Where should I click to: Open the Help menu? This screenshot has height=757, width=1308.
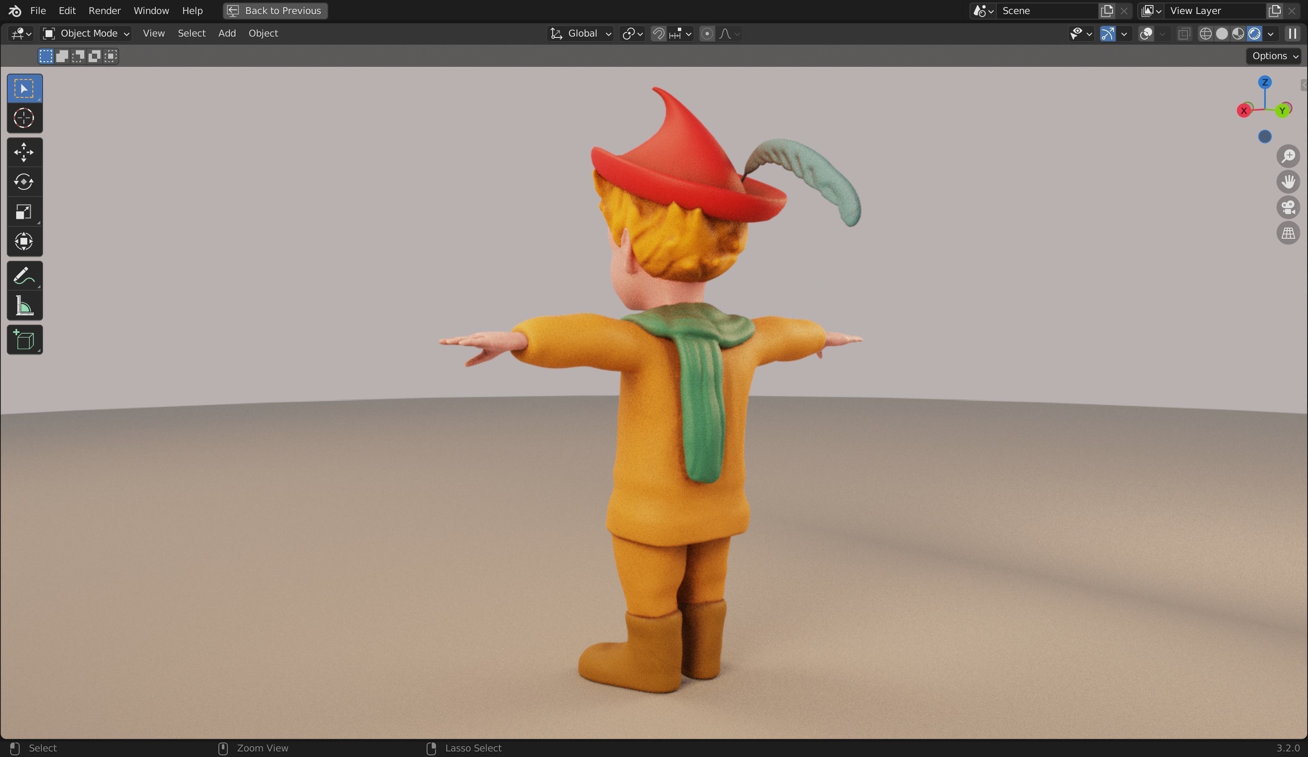click(192, 10)
